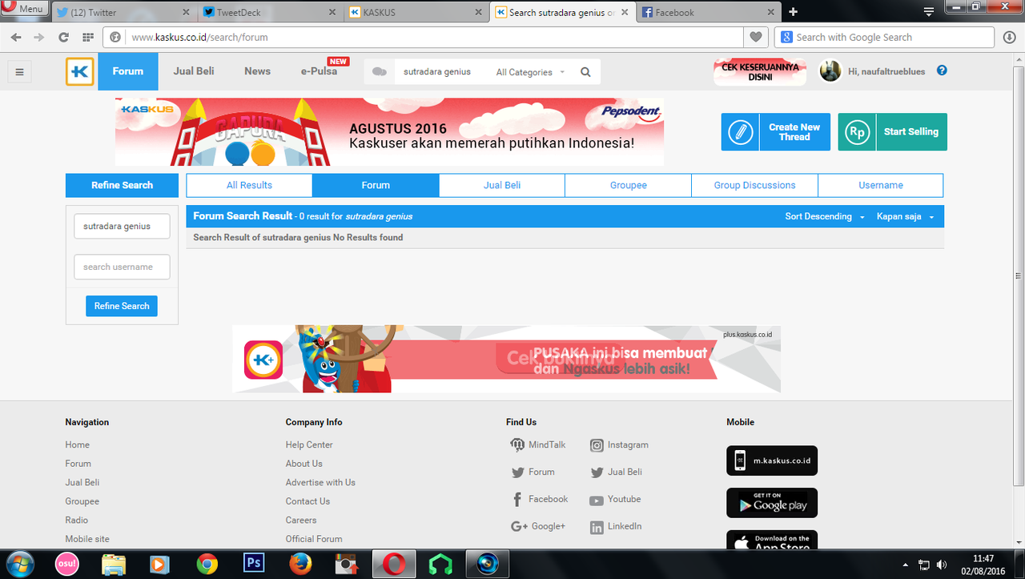Click the heart bookmark icon in address bar

(755, 37)
